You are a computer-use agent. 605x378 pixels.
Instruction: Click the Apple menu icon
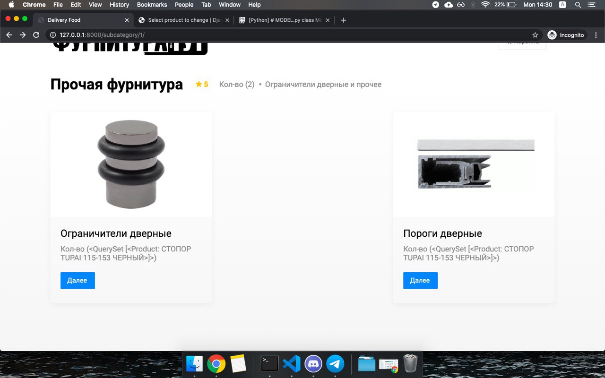(12, 5)
